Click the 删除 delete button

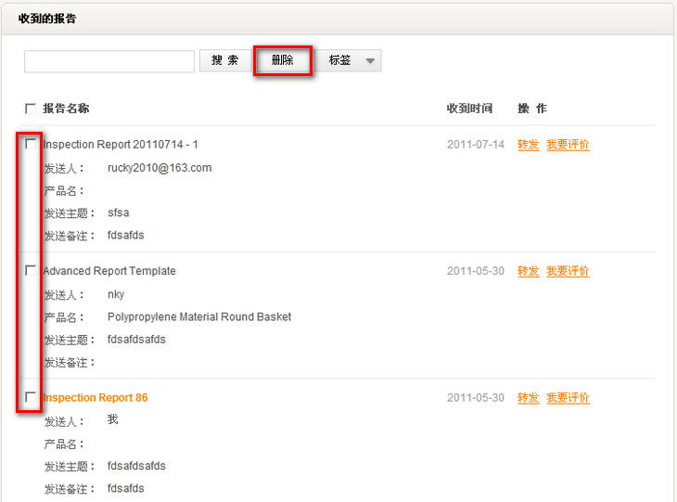pyautogui.click(x=283, y=60)
